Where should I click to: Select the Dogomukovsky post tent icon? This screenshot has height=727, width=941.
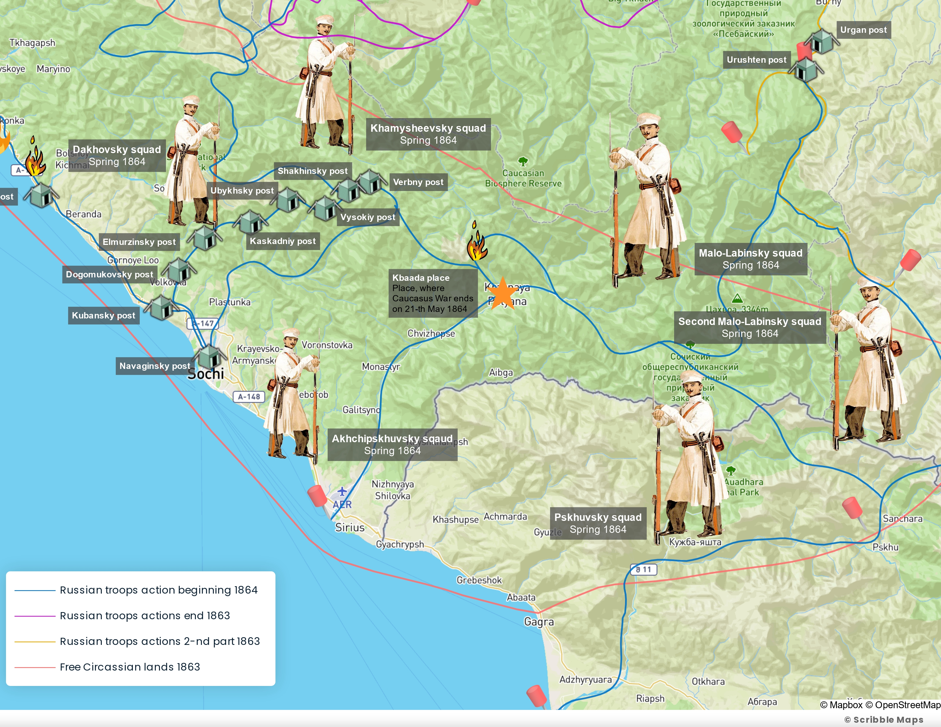(x=179, y=270)
